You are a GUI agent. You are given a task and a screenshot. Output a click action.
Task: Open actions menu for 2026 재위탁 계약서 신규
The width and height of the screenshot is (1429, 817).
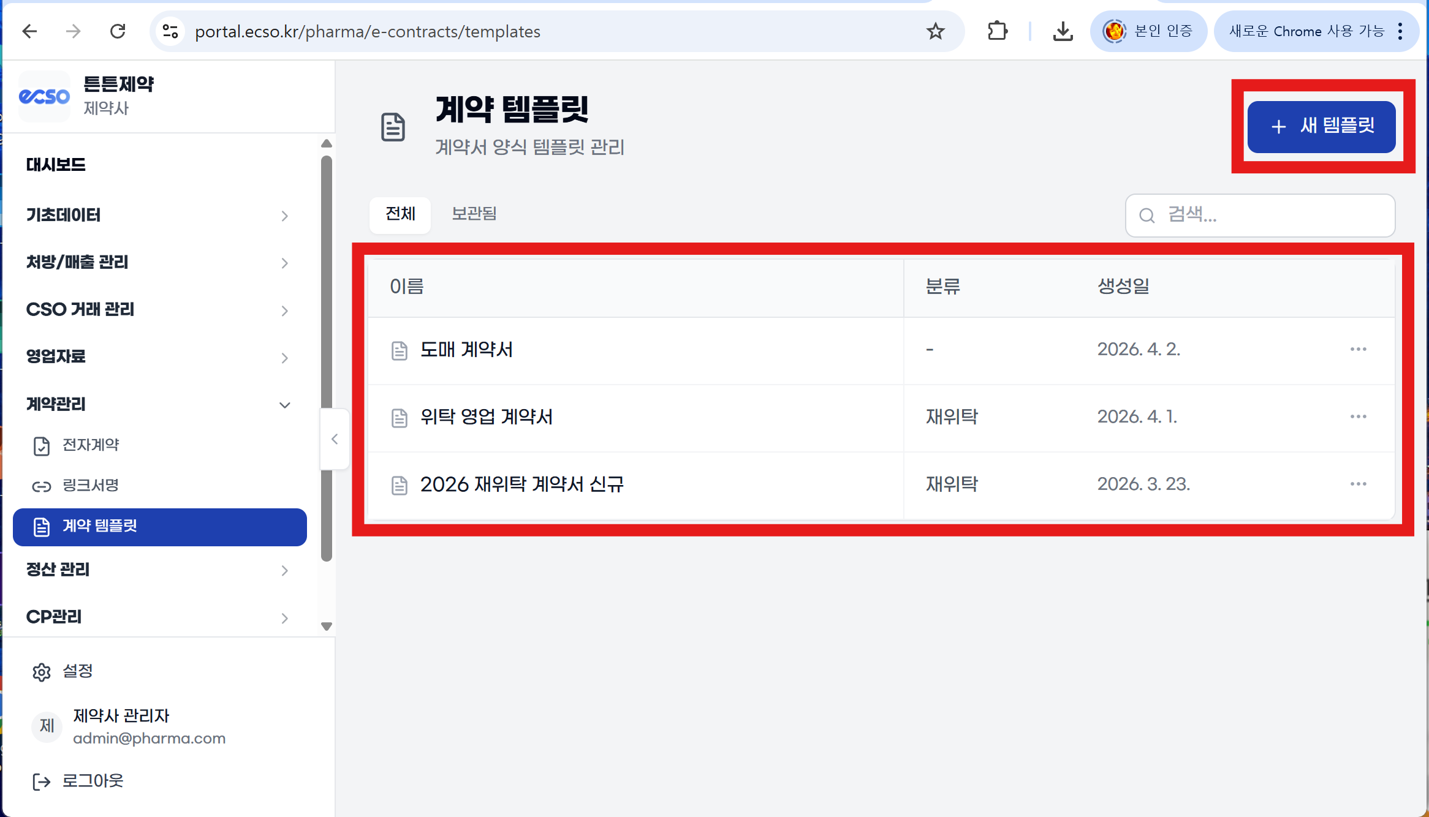(1358, 484)
